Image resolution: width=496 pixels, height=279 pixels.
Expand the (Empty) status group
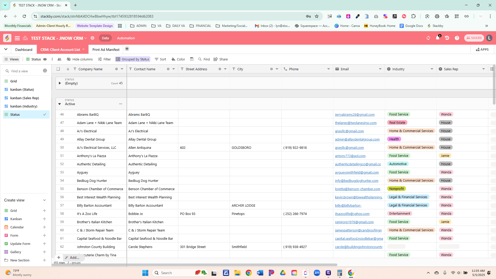tap(60, 83)
